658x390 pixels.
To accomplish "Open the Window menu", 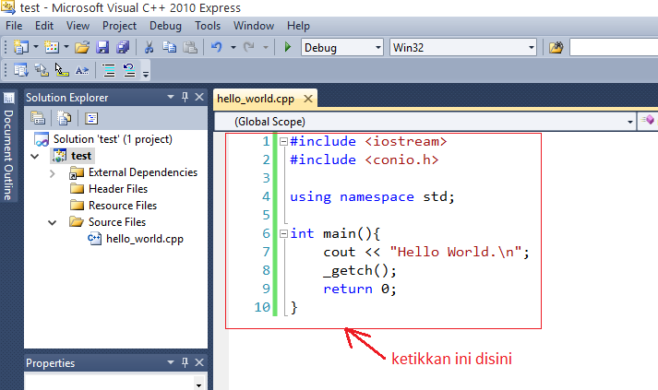I will [x=254, y=26].
